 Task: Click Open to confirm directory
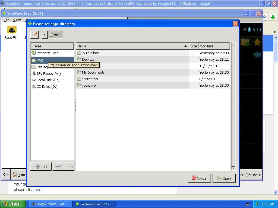(224, 178)
